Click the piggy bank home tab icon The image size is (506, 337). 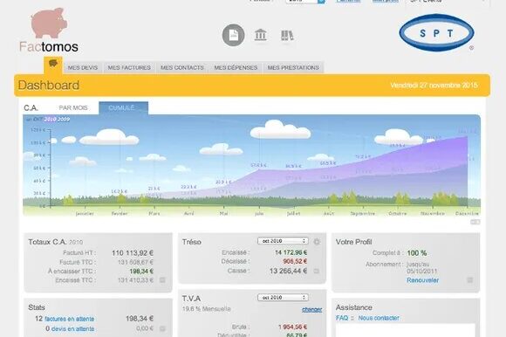(53, 63)
